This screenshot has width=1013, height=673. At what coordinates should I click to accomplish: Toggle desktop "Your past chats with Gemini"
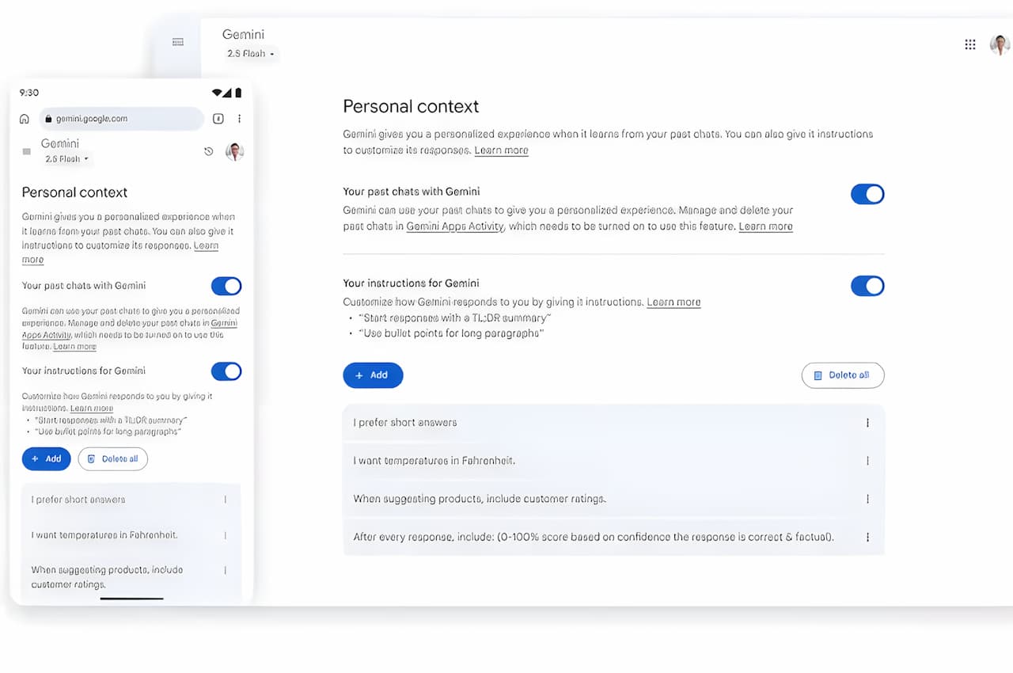(867, 194)
